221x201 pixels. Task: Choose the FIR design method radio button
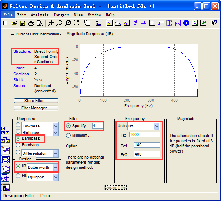click(18, 176)
